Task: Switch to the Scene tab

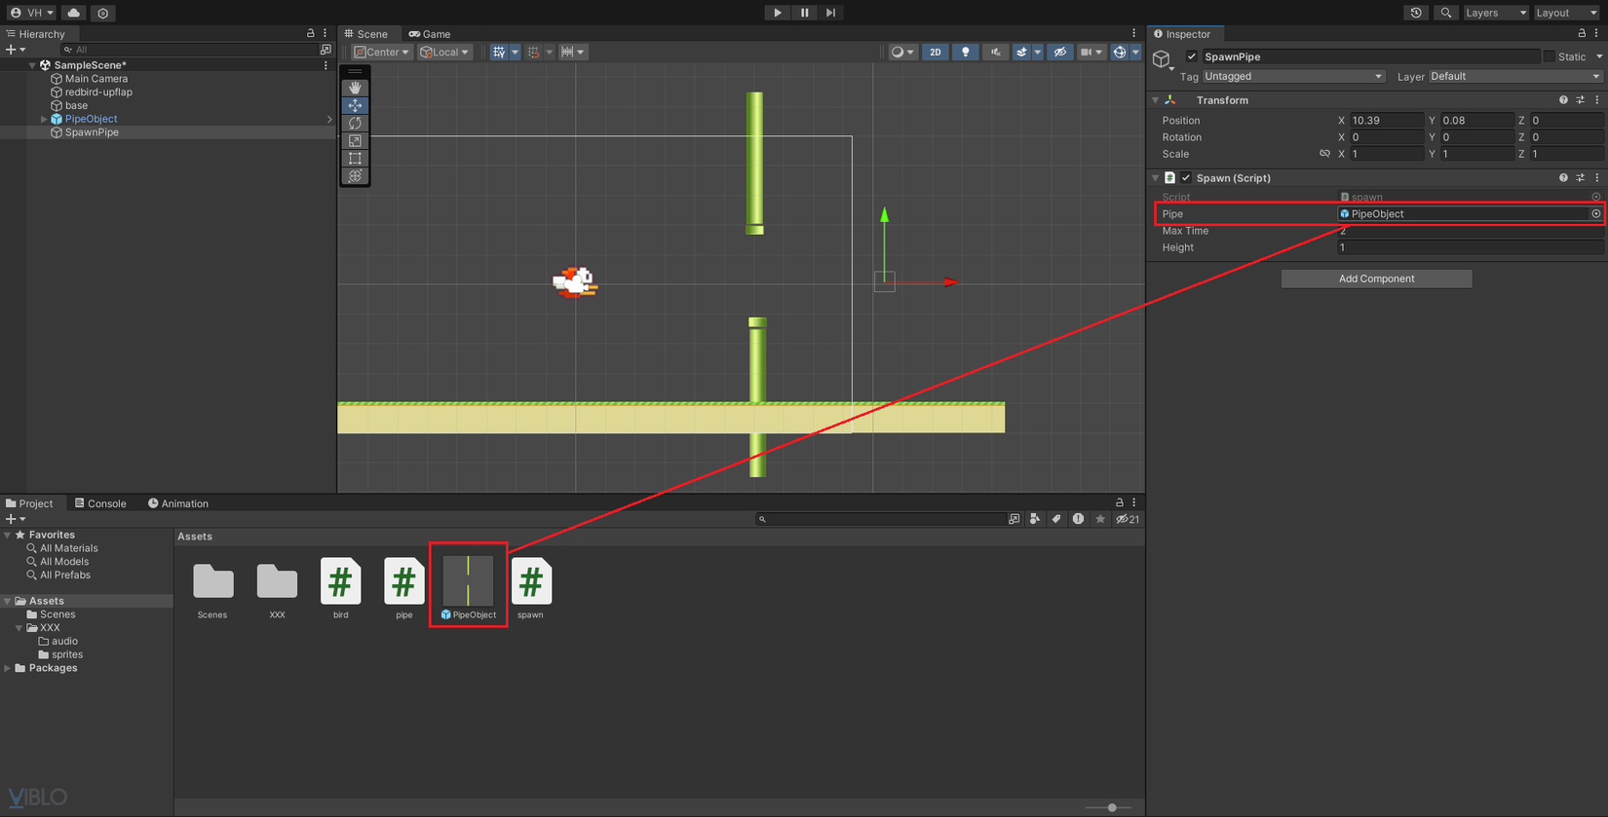Action: click(x=365, y=34)
